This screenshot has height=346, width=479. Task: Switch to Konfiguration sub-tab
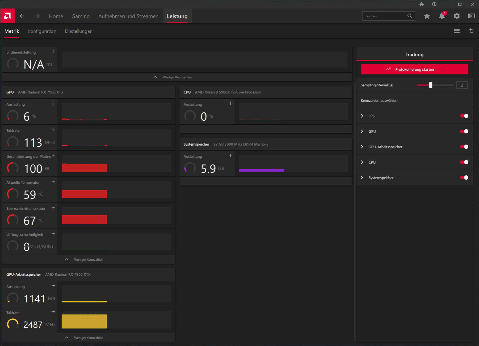(x=42, y=31)
